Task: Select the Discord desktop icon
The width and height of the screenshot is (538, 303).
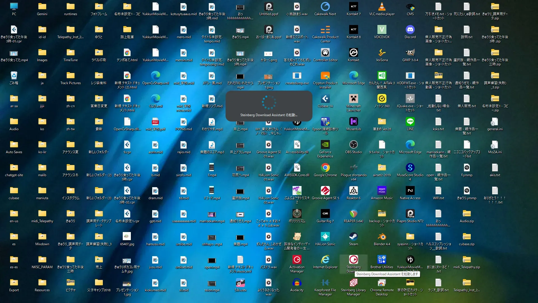Action: tap(410, 30)
